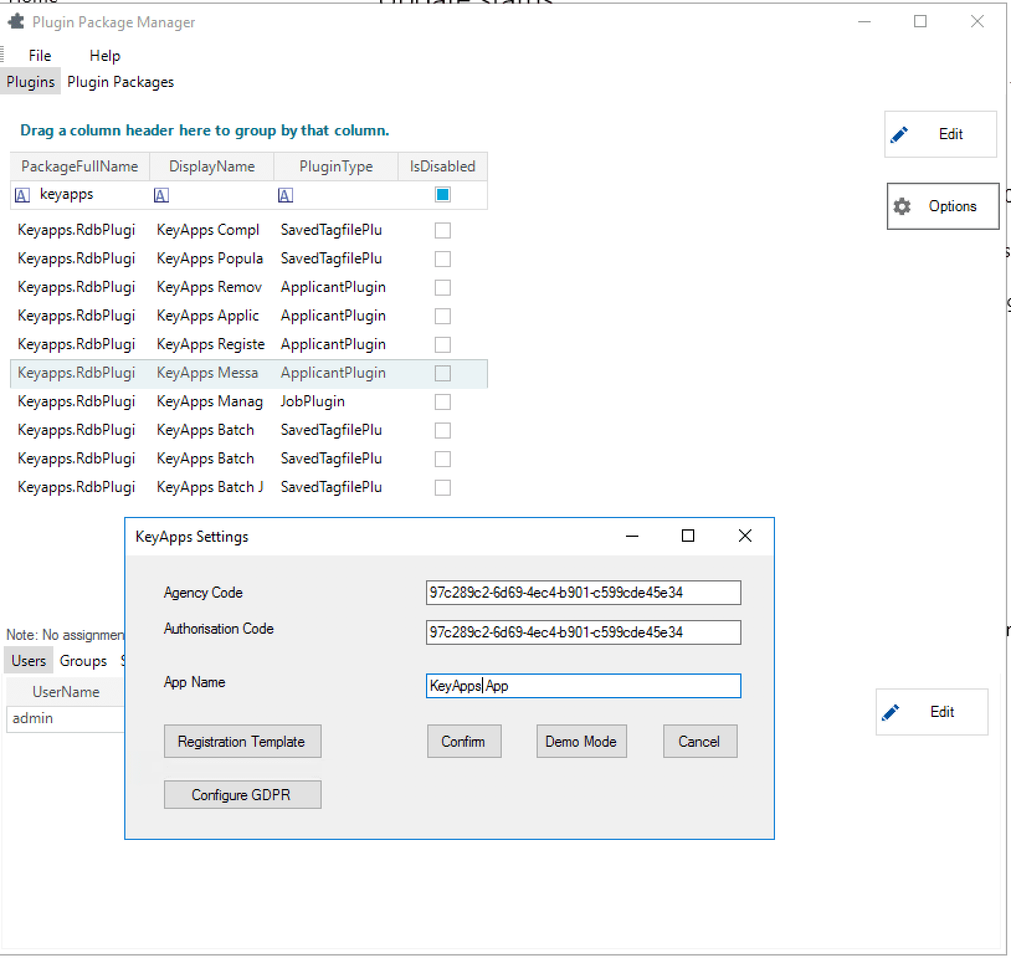Select the admin user row
This screenshot has width=1011, height=958.
66,719
